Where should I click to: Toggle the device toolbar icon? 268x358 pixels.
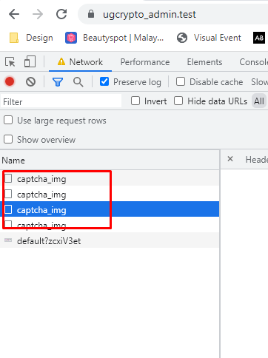pos(30,61)
